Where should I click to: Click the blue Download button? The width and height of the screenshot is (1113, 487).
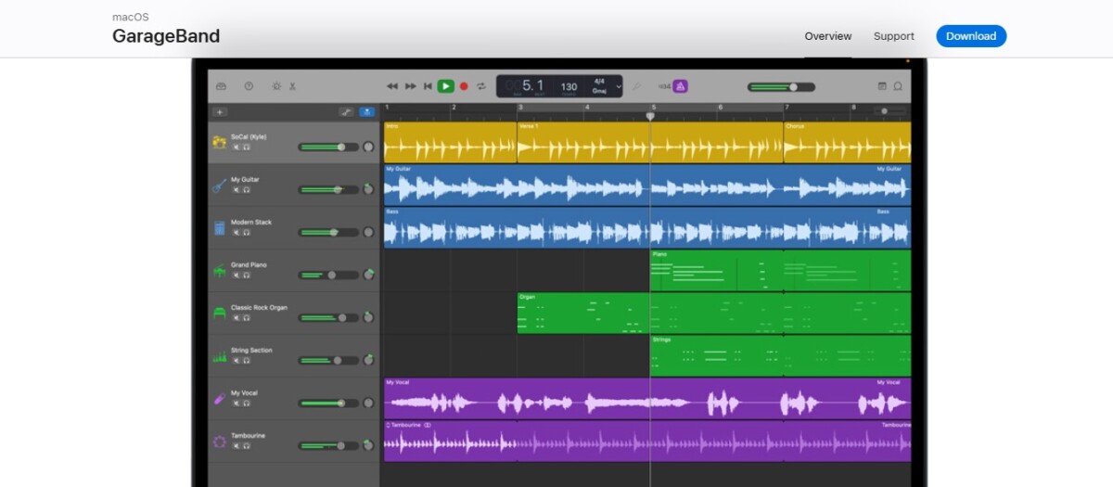click(971, 36)
